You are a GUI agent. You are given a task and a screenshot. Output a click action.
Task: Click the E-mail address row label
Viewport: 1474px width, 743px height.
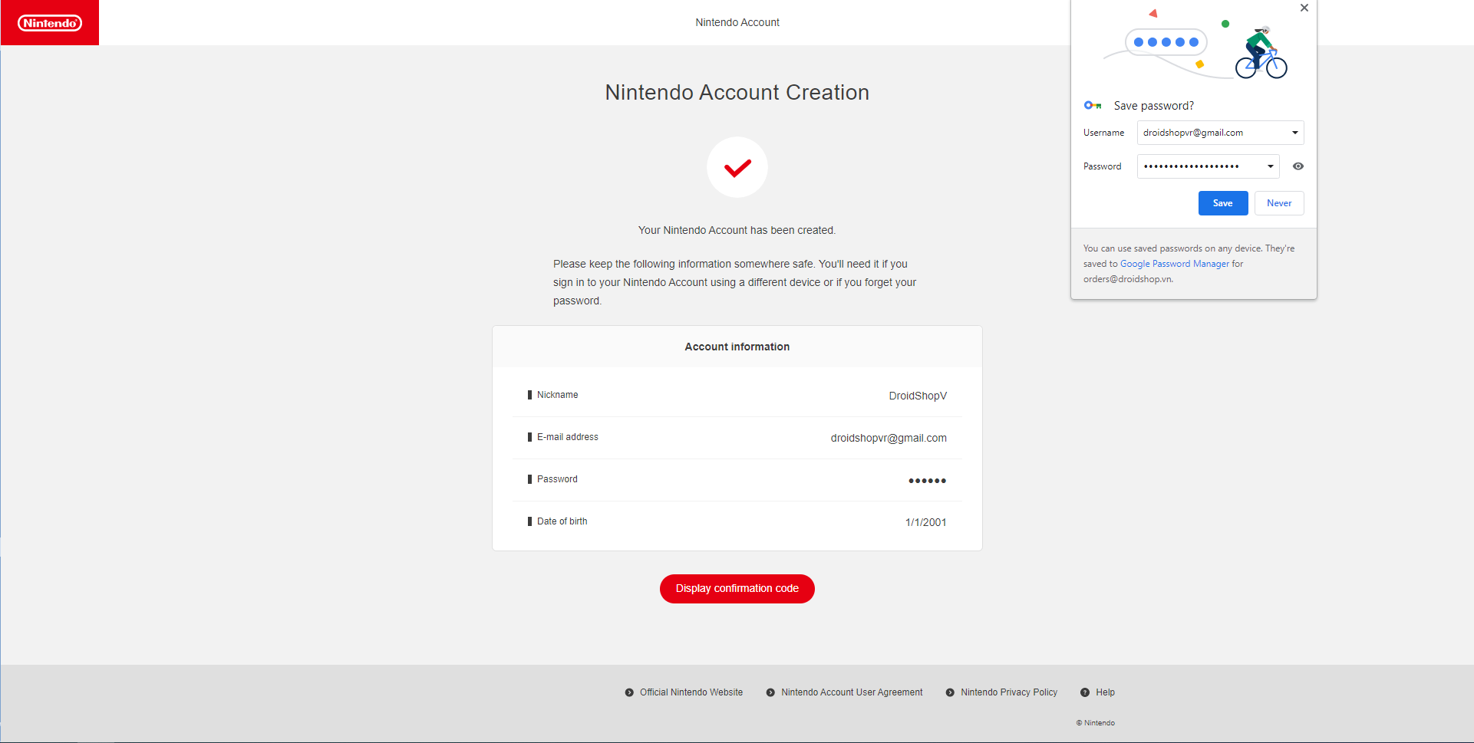[x=568, y=437]
